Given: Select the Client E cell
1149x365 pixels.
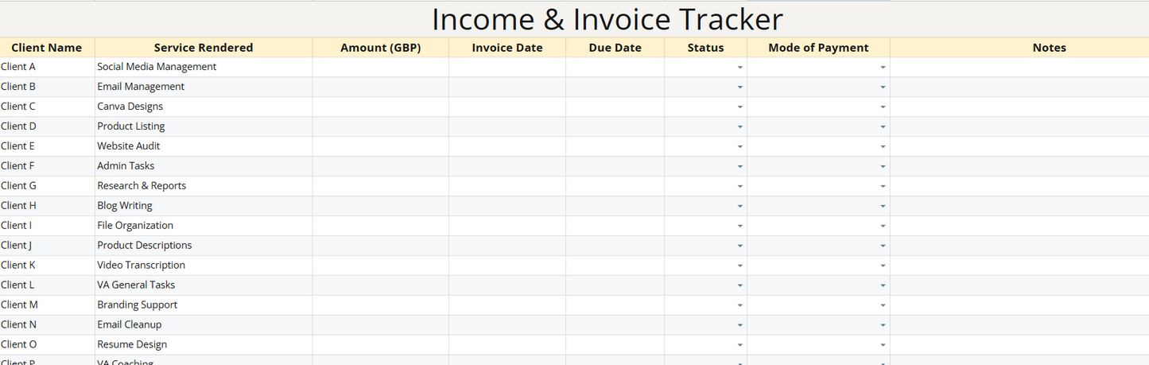Looking at the screenshot, I should [x=47, y=146].
